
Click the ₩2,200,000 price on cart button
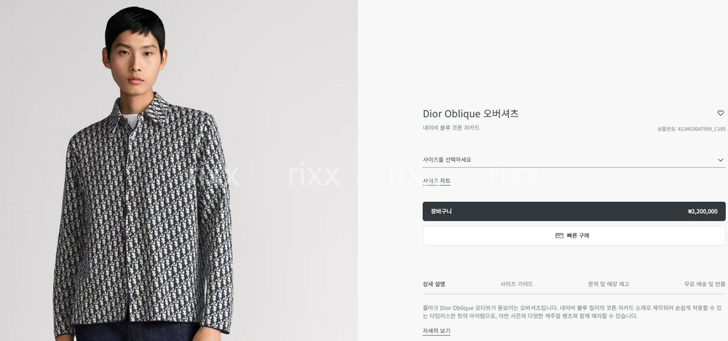pos(703,211)
